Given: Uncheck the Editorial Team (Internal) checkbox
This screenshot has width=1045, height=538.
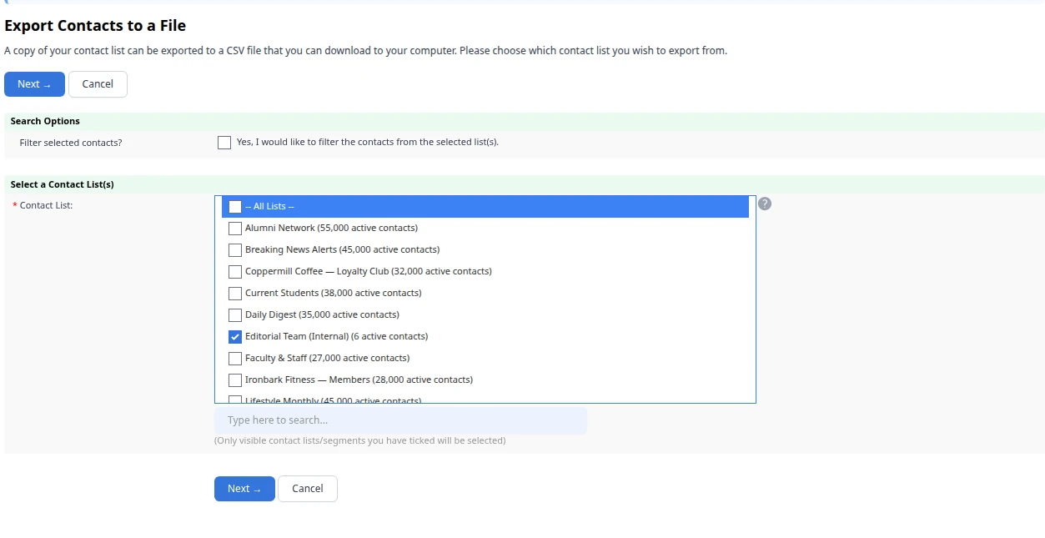Looking at the screenshot, I should (x=235, y=337).
